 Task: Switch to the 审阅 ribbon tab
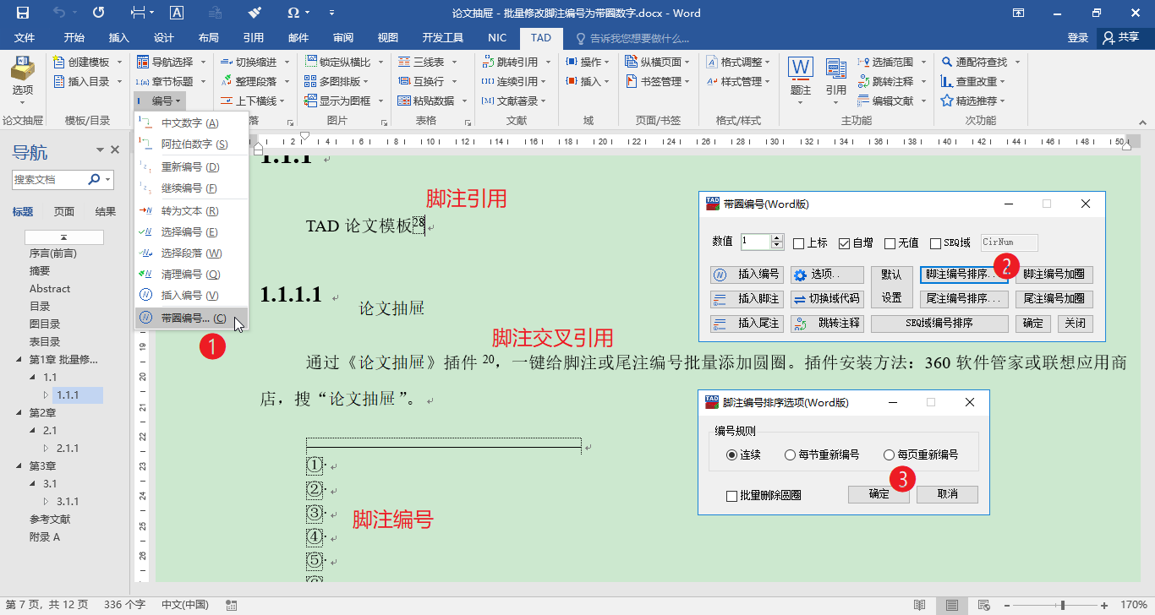342,38
